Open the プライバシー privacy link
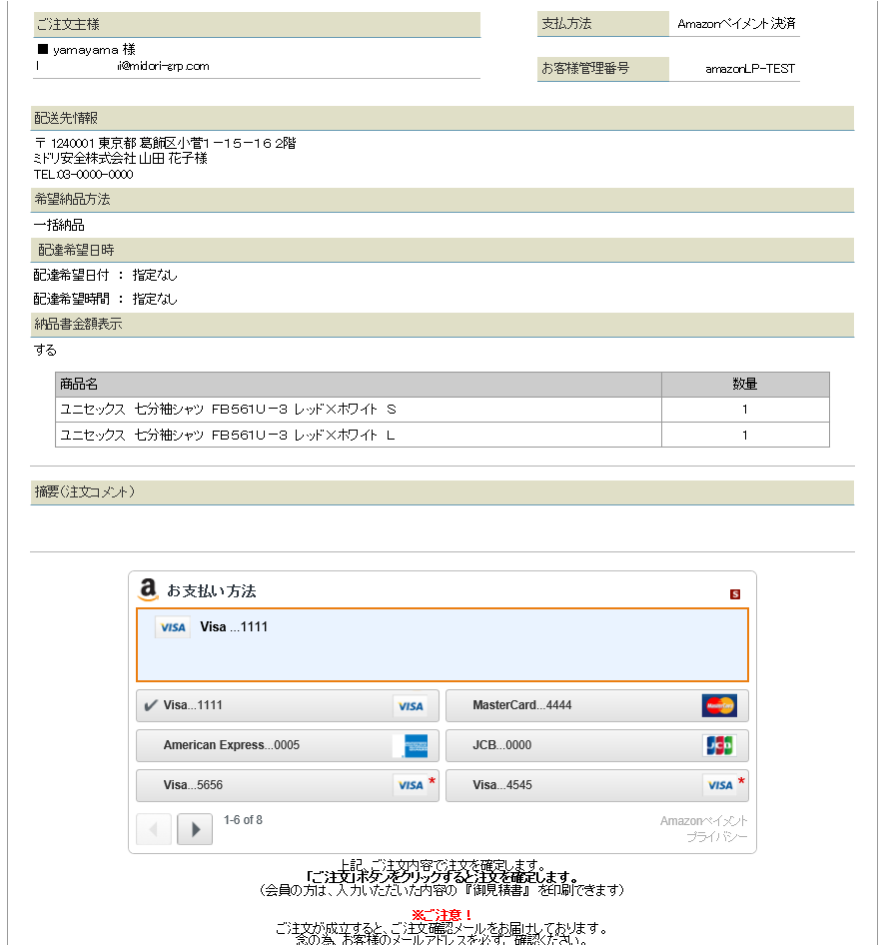The width and height of the screenshot is (888, 946). (x=716, y=837)
